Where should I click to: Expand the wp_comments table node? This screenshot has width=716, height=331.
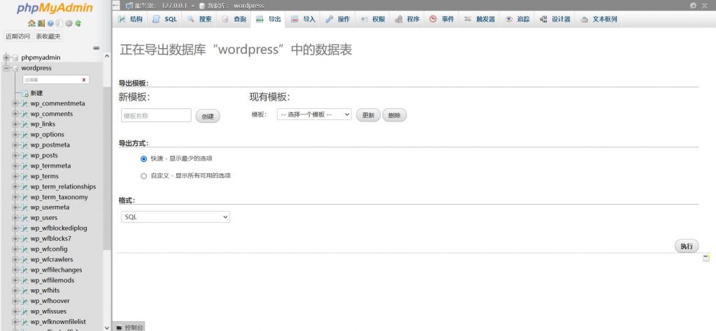click(15, 114)
